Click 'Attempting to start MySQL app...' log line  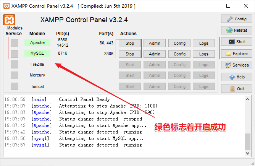(x=102, y=138)
